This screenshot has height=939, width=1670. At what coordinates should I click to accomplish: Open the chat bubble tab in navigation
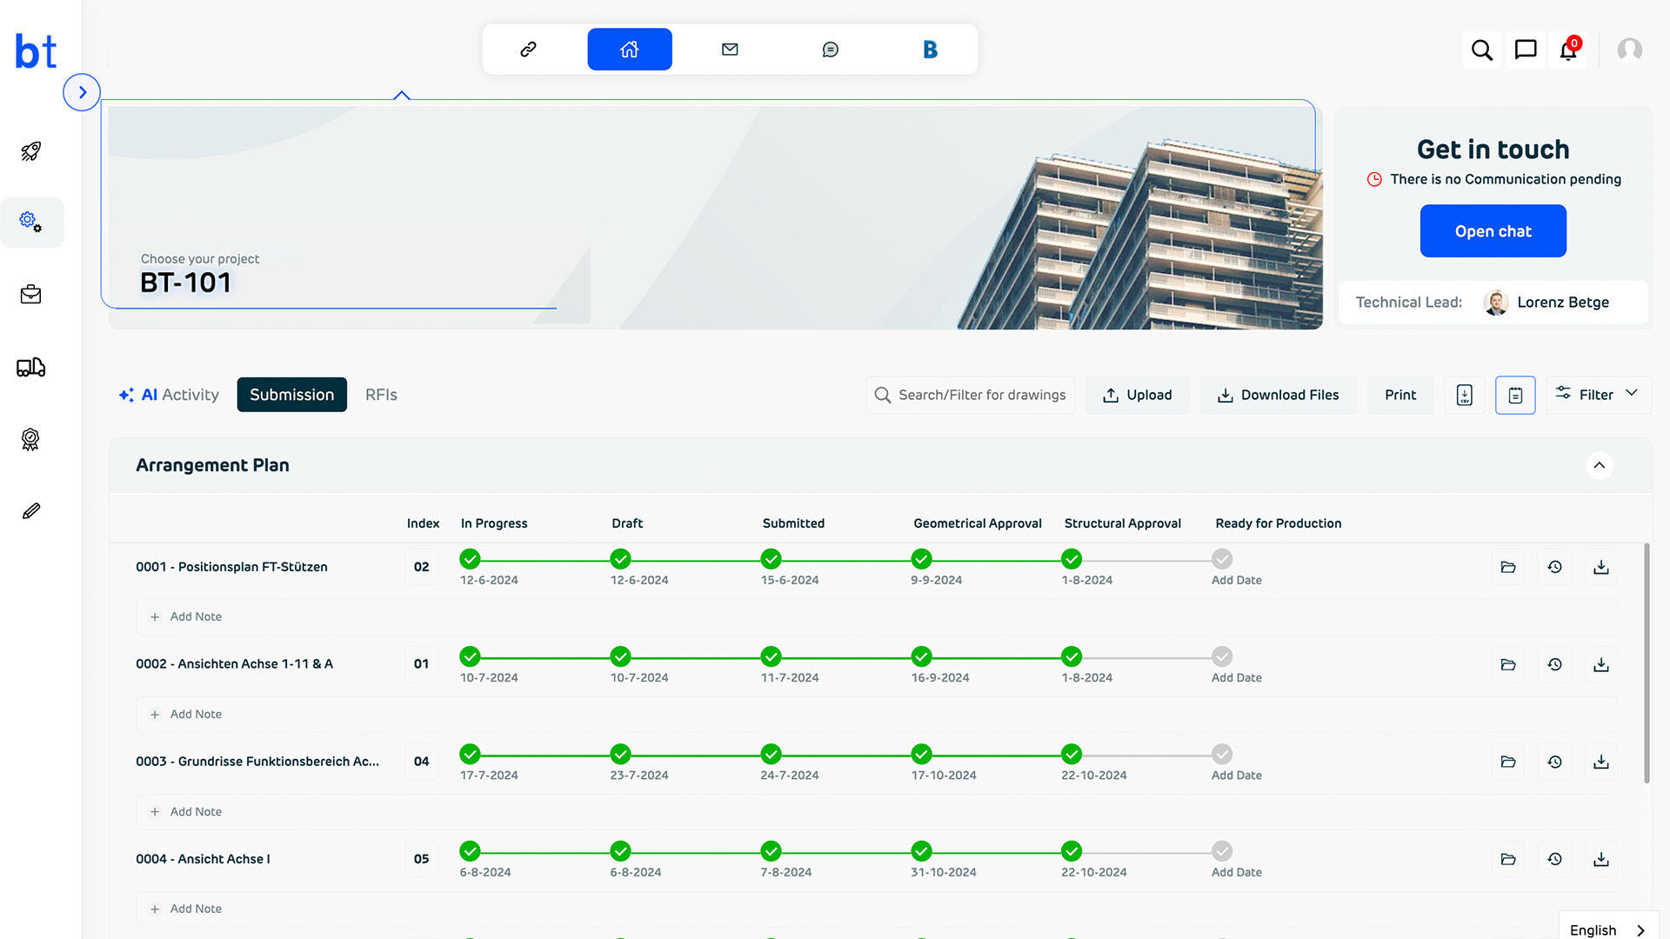point(831,50)
